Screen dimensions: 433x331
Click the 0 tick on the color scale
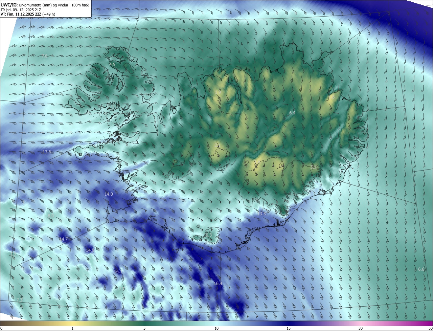[1, 329]
